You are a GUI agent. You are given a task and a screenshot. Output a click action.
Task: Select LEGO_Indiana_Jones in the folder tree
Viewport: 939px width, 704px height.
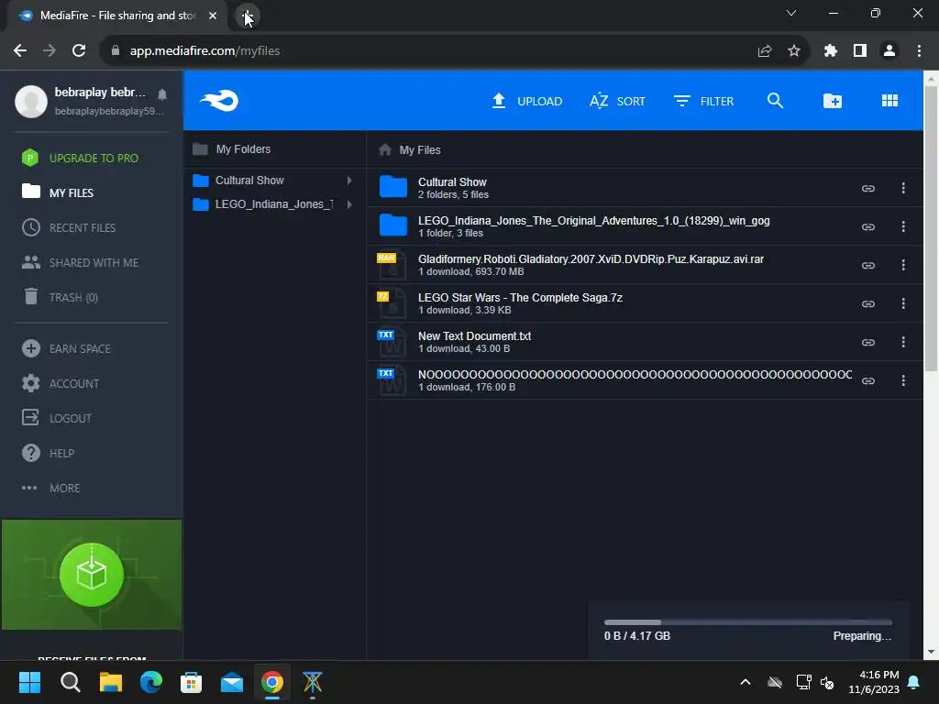274,204
